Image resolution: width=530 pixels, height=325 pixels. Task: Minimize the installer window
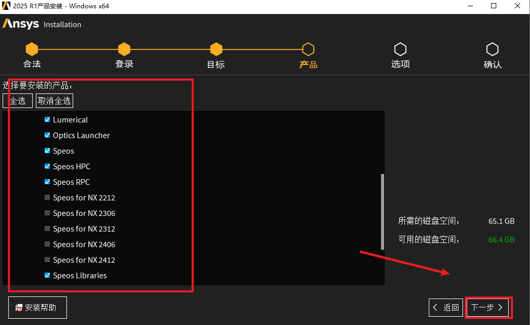[x=470, y=6]
